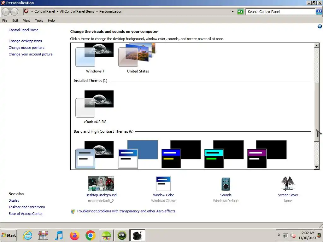
Task: Apply the xDark v4.3 RG theme
Action: [95, 107]
